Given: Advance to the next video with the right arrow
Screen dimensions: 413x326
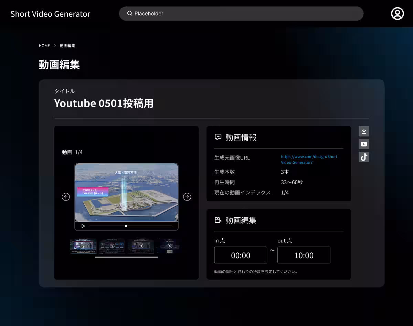Looking at the screenshot, I should 187,197.
